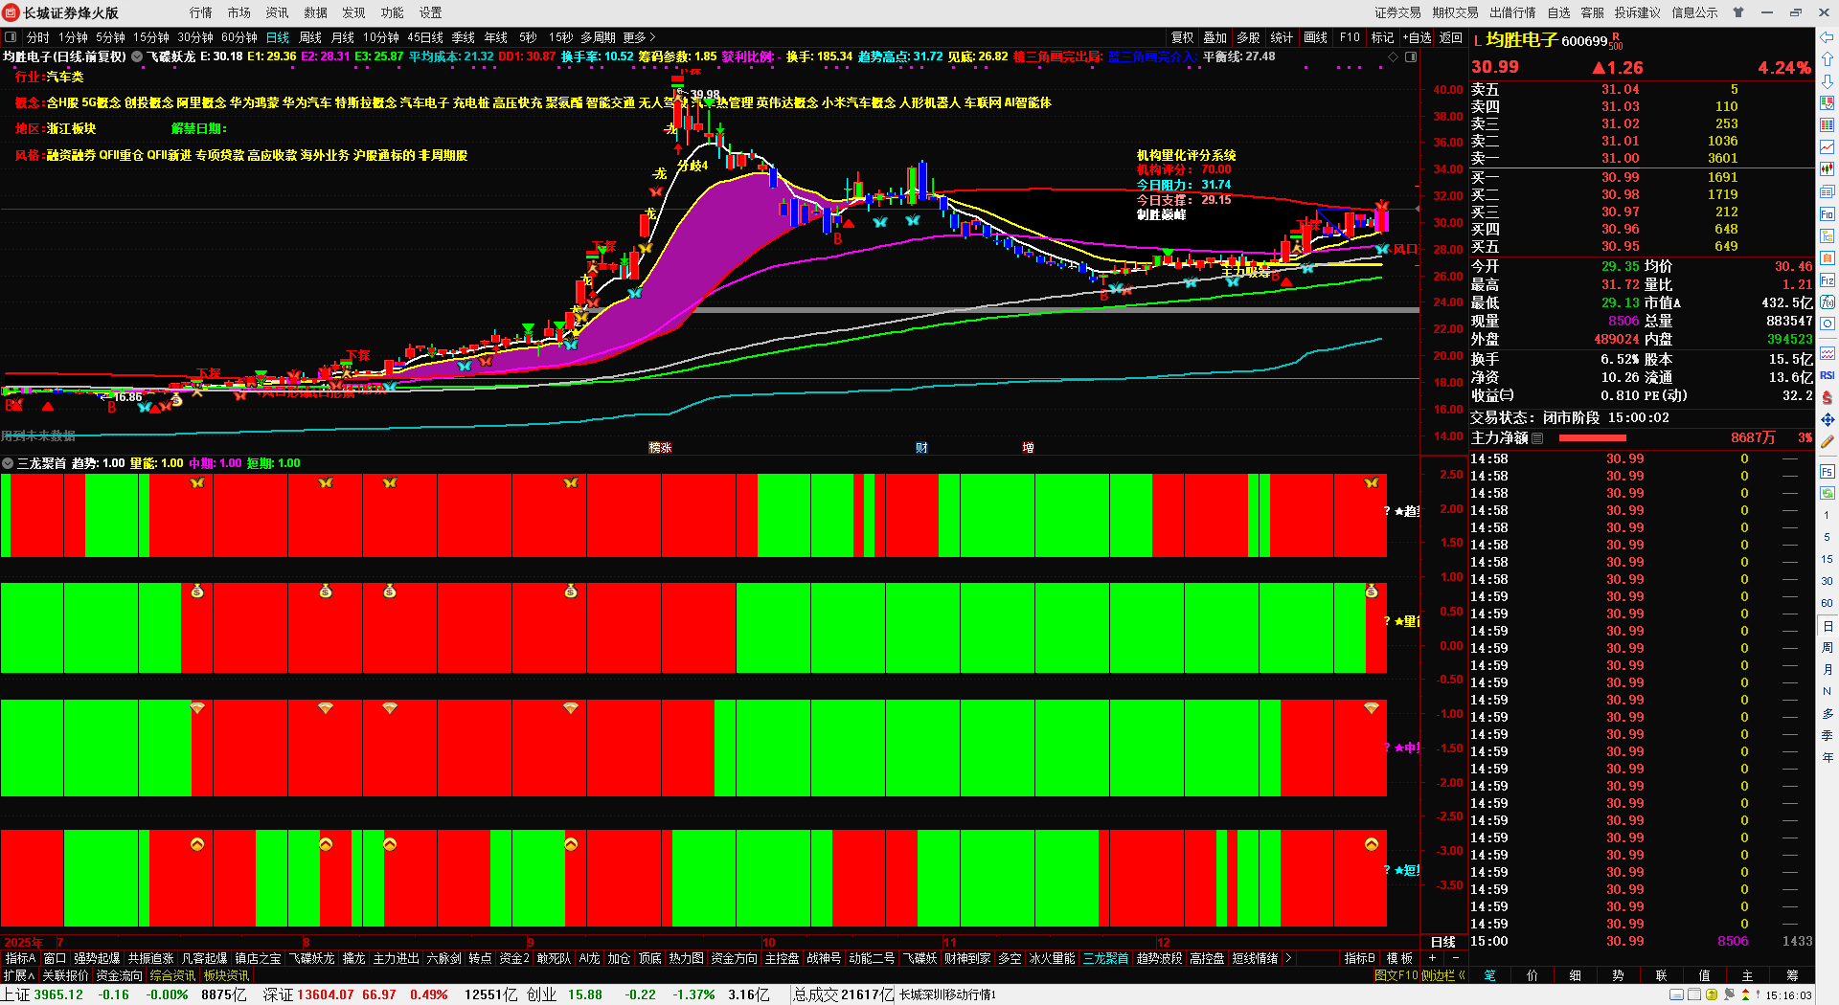
Task: Click the 画线 drawing button
Action: click(x=1316, y=37)
